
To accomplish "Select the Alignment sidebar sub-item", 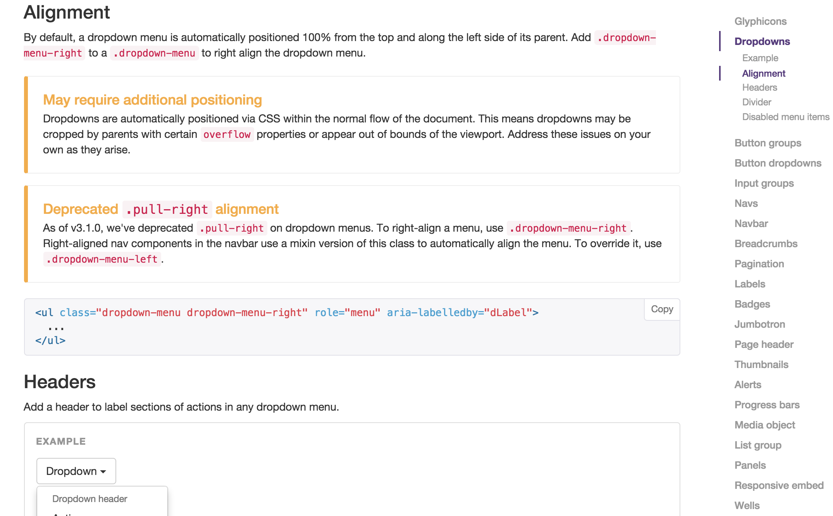I will tap(763, 73).
